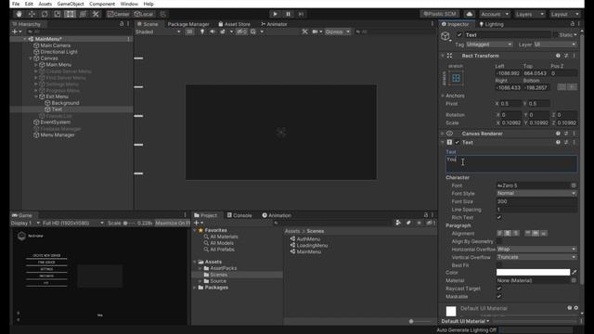The height and width of the screenshot is (334, 594).
Task: Select the Move tool in toolbar
Action: coord(32,14)
